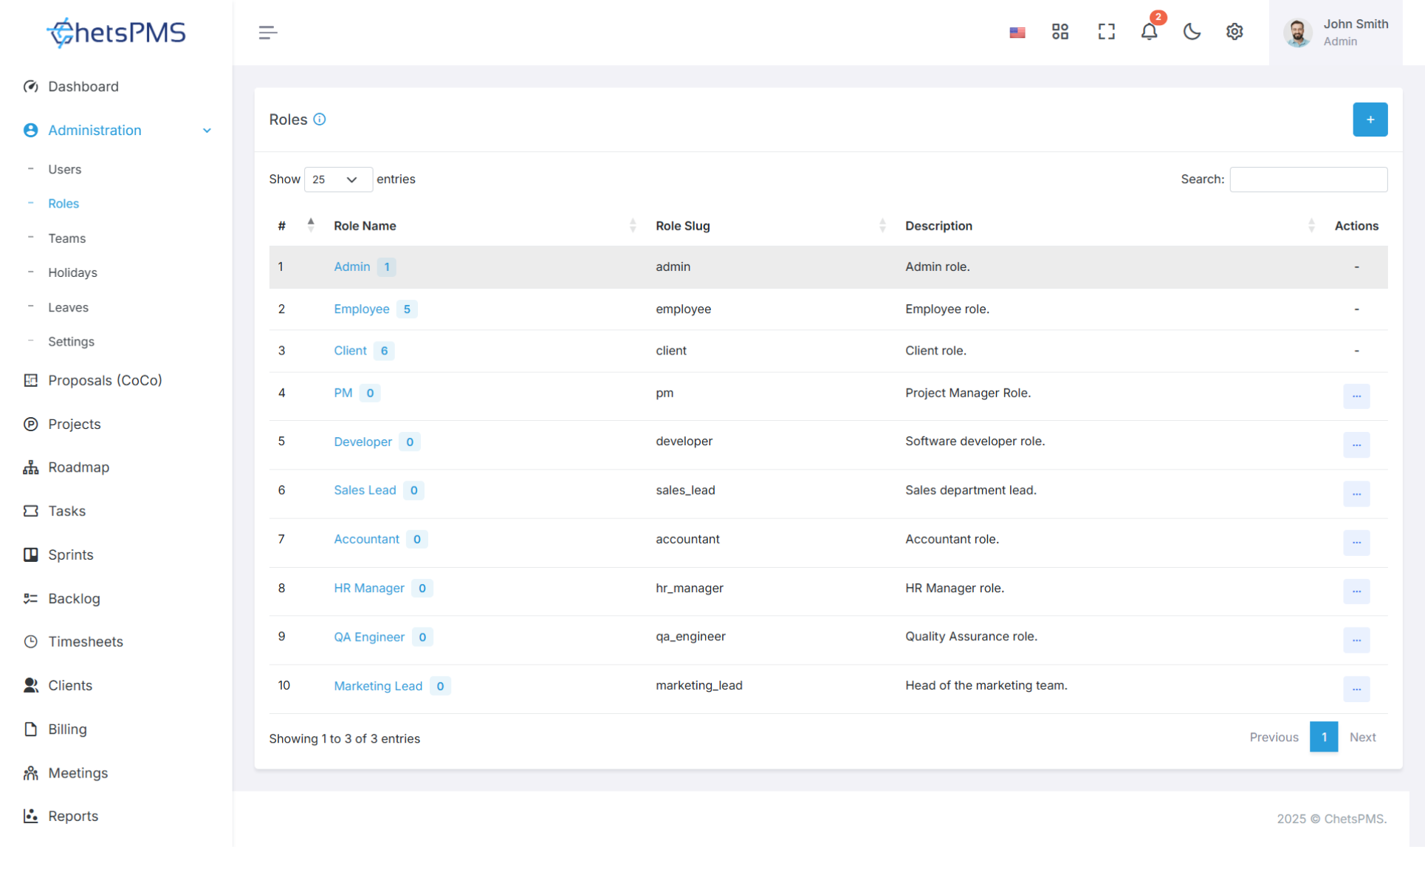Collapse sidebar with hamburger icon
The image size is (1425, 886).
(x=268, y=32)
